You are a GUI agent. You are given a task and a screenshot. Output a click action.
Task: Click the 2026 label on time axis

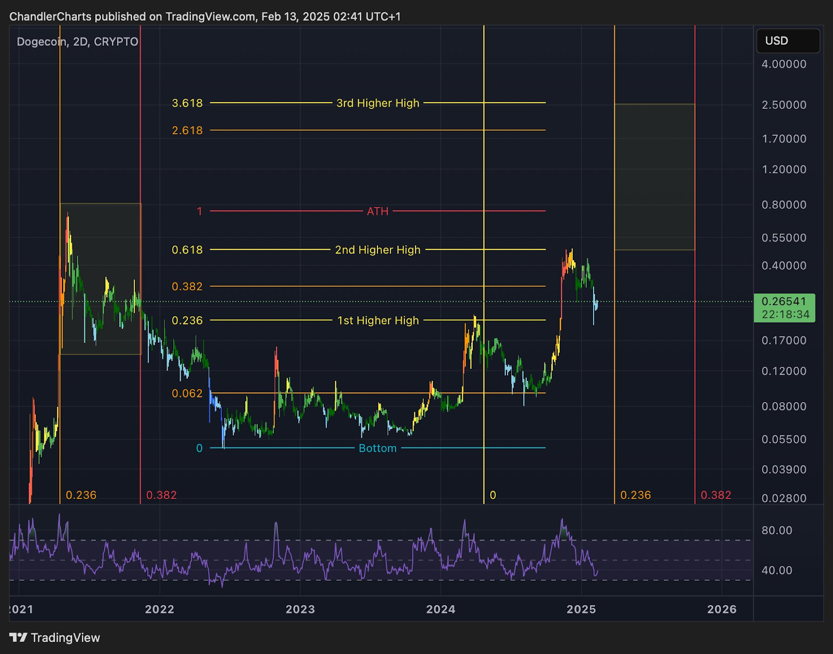coord(722,609)
